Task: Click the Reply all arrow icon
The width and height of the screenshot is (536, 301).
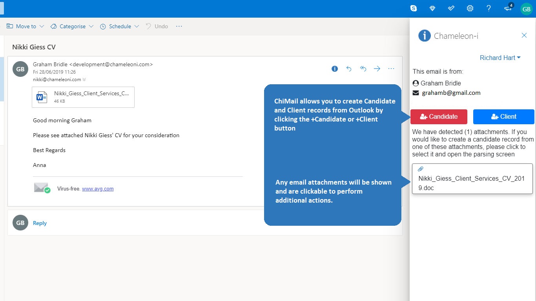Action: point(363,69)
